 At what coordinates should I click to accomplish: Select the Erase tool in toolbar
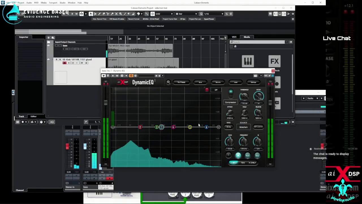tap(104, 14)
